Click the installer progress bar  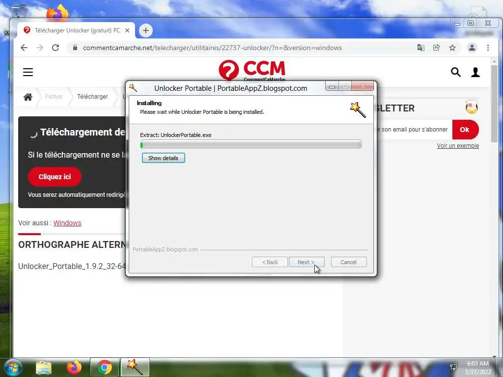coord(251,144)
